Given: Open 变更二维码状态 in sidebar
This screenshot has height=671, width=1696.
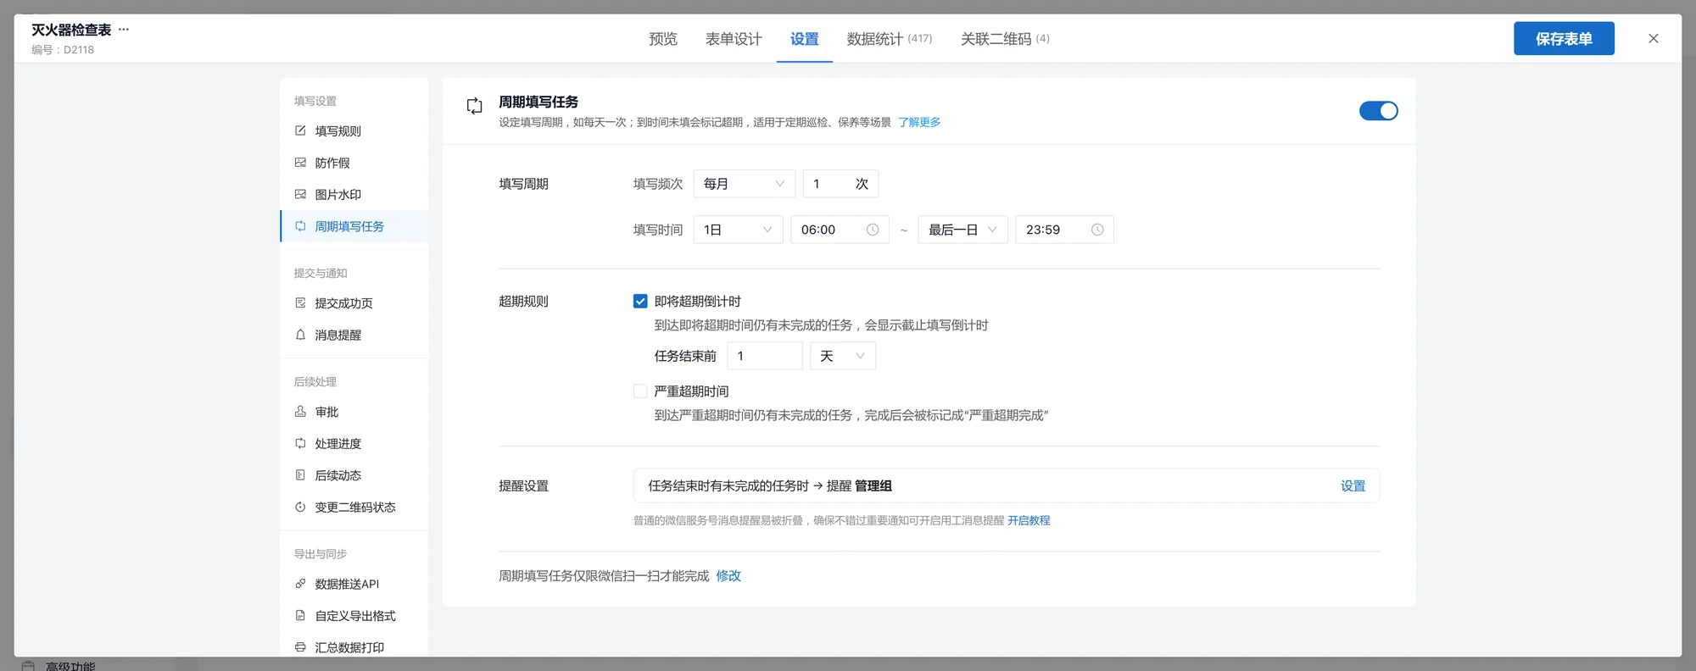Looking at the screenshot, I should click(354, 507).
